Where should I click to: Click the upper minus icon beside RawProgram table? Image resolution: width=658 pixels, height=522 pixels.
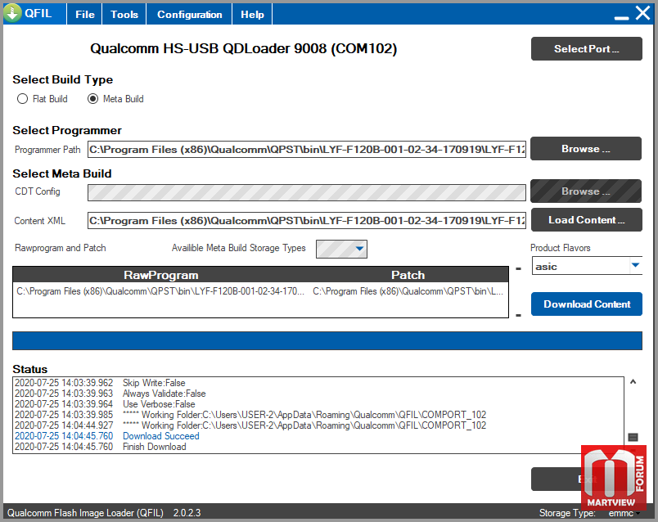tap(519, 268)
